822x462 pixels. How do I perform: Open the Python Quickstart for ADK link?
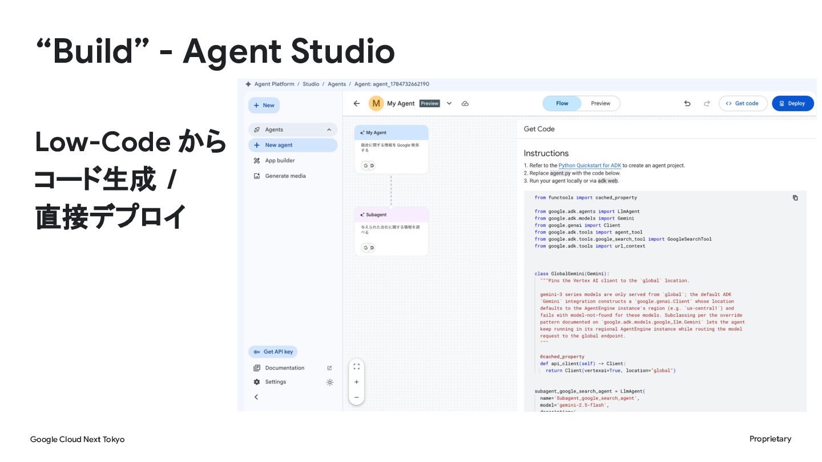[x=590, y=165]
